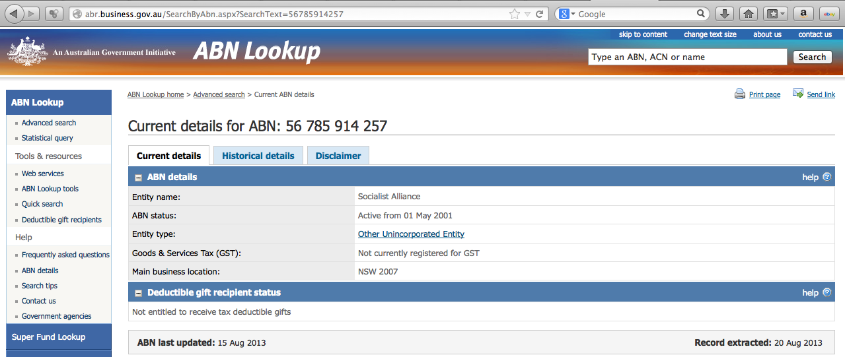Select the Socialist Alliance entity name text
Screen dimensions: 845x357
pyautogui.click(x=389, y=197)
